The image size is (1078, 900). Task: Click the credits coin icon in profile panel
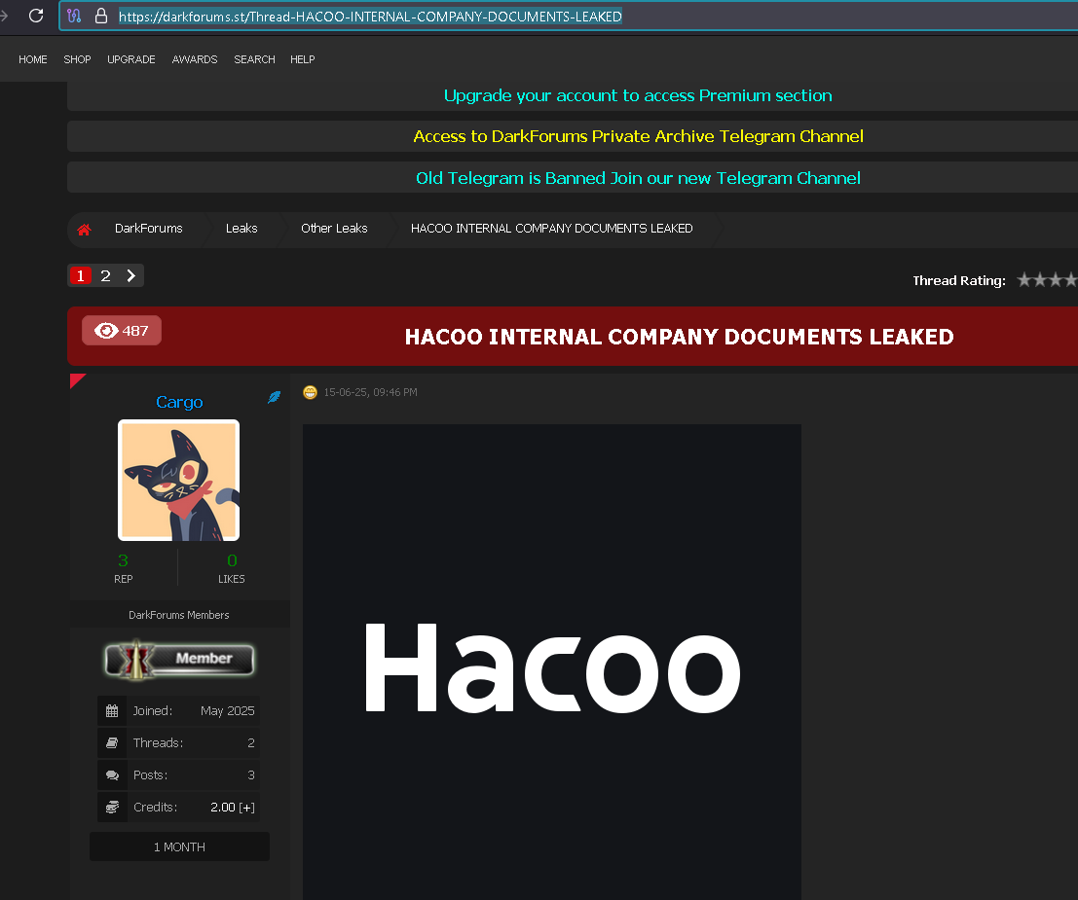111,807
